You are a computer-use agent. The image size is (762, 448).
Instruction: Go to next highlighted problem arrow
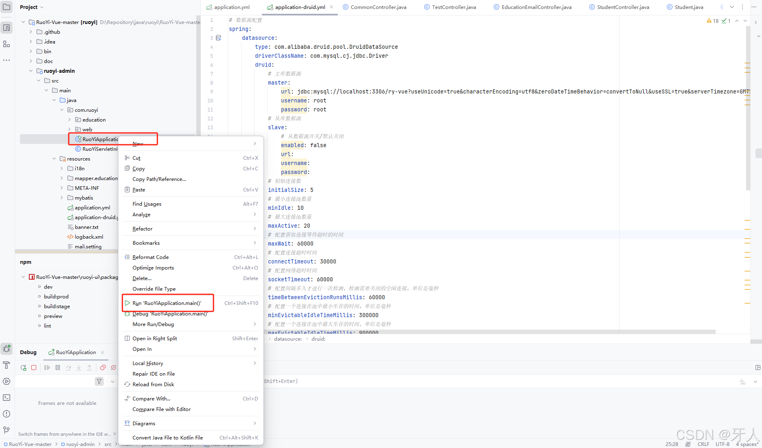[x=745, y=21]
